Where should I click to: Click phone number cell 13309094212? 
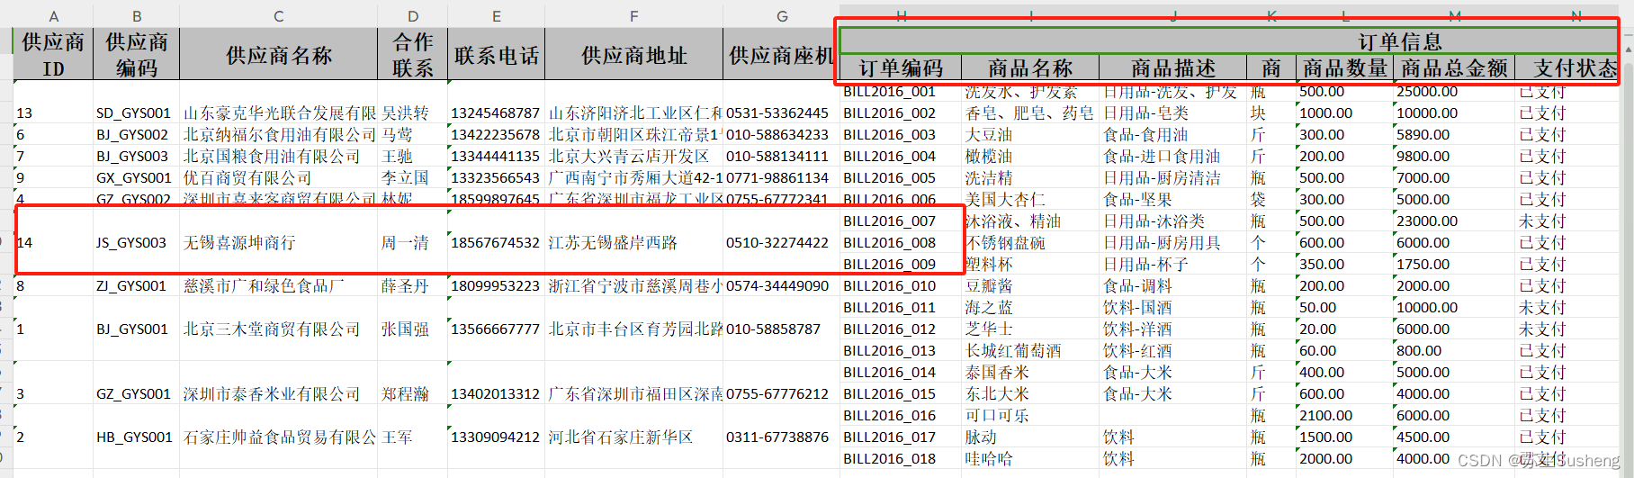tap(496, 437)
